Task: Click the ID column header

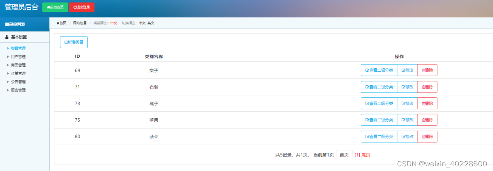Action: click(x=77, y=57)
